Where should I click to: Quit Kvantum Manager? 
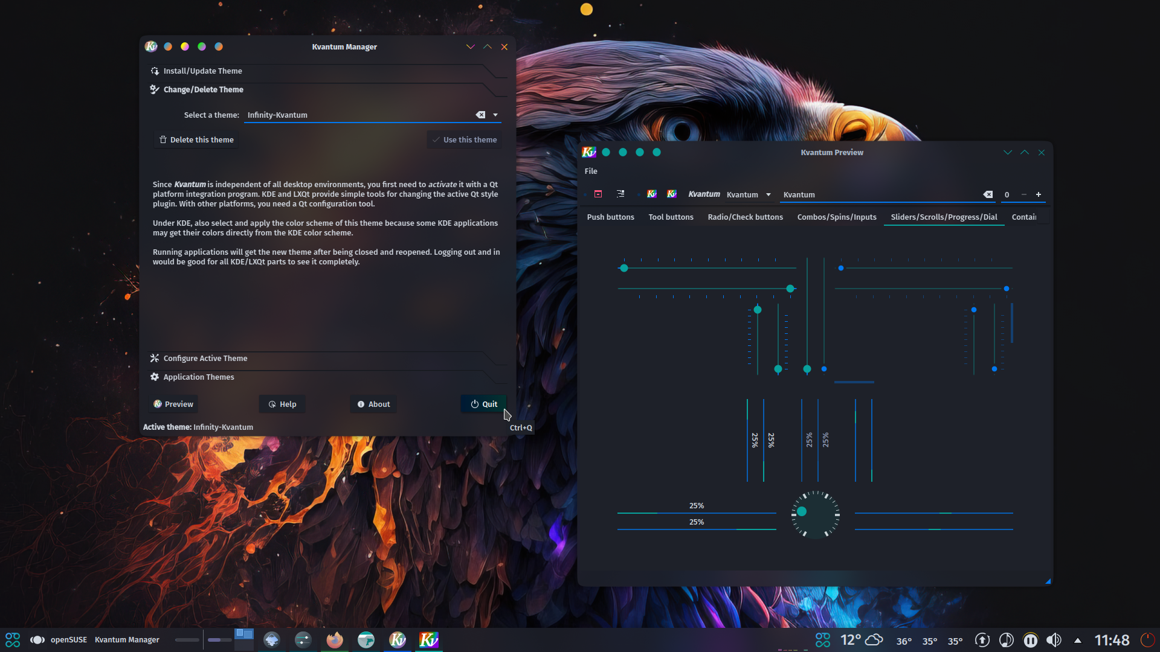[x=483, y=404]
